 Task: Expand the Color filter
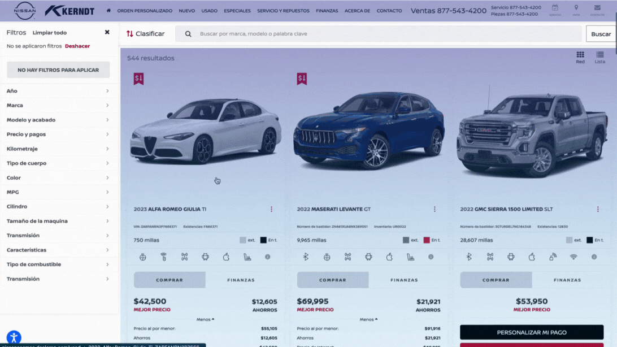click(x=58, y=178)
